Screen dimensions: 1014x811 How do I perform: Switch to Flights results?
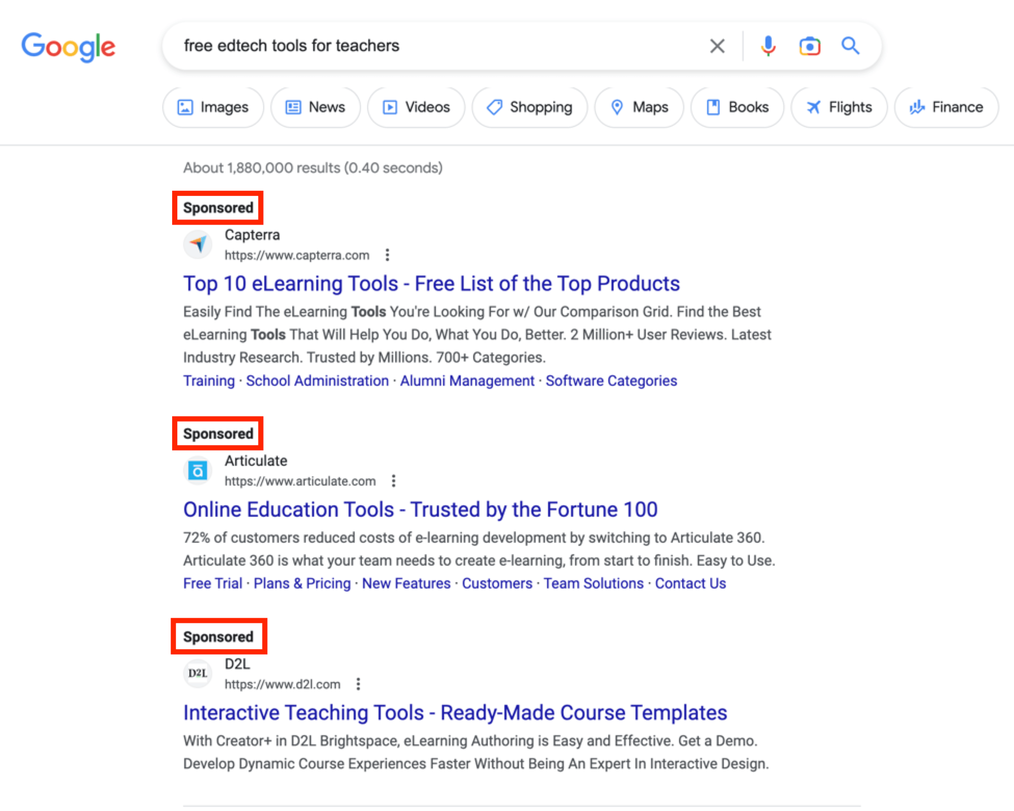click(x=839, y=107)
